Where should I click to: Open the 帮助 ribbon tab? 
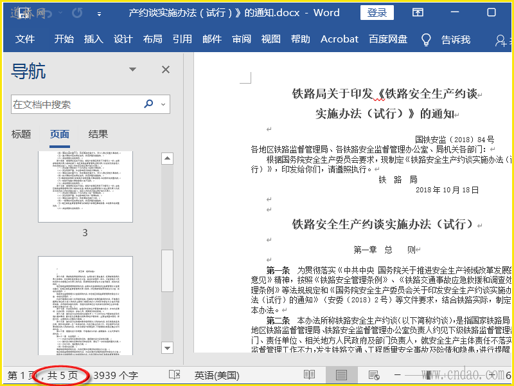click(x=300, y=39)
